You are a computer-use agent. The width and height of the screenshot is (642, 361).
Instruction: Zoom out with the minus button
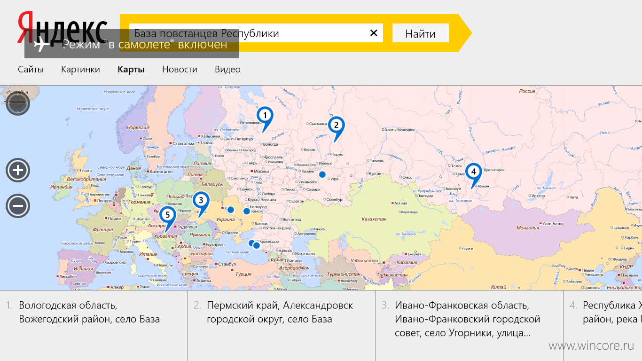[x=18, y=206]
